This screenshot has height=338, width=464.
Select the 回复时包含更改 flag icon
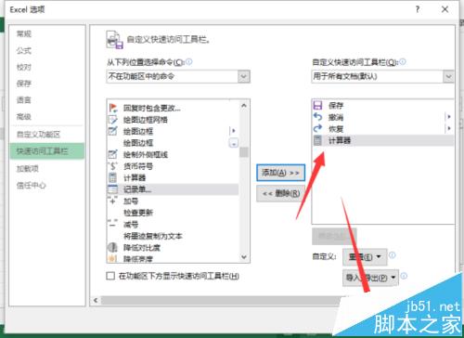pyautogui.click(x=113, y=108)
